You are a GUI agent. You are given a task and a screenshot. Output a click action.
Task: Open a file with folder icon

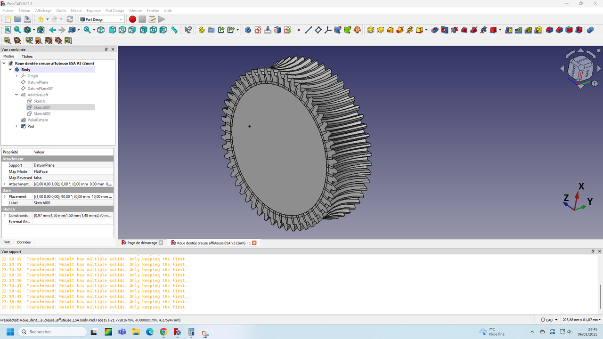[x=17, y=19]
